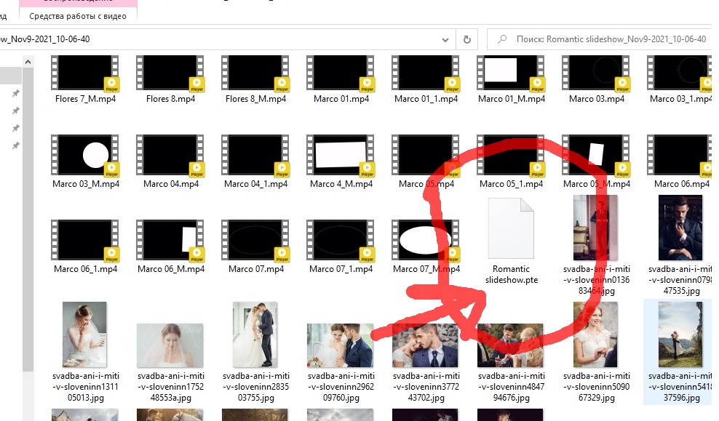Click the file name ending 83464.jpg
The image size is (719, 421).
coord(597,280)
